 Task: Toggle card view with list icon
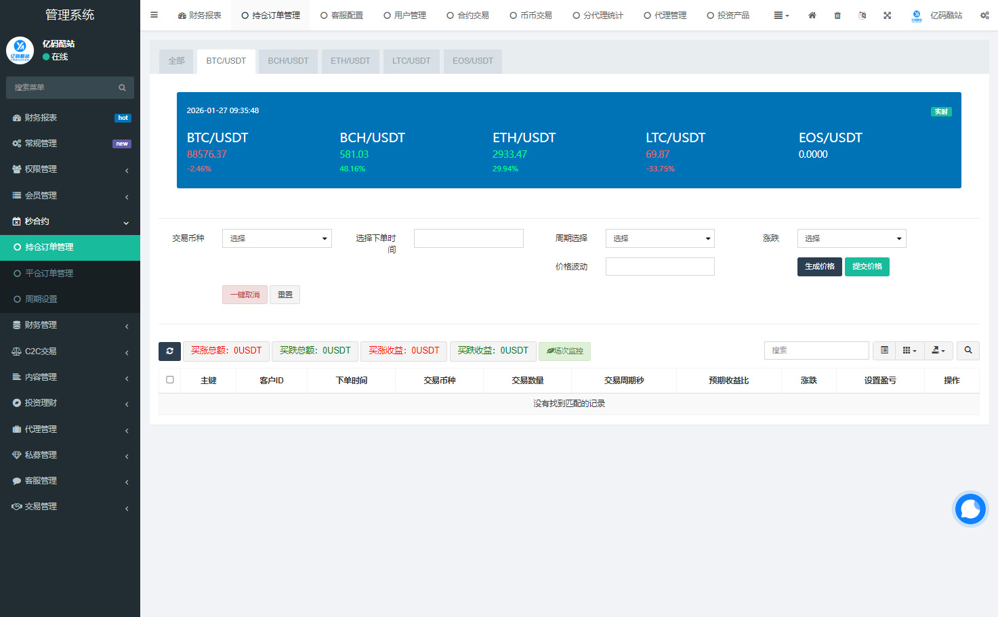coord(884,350)
